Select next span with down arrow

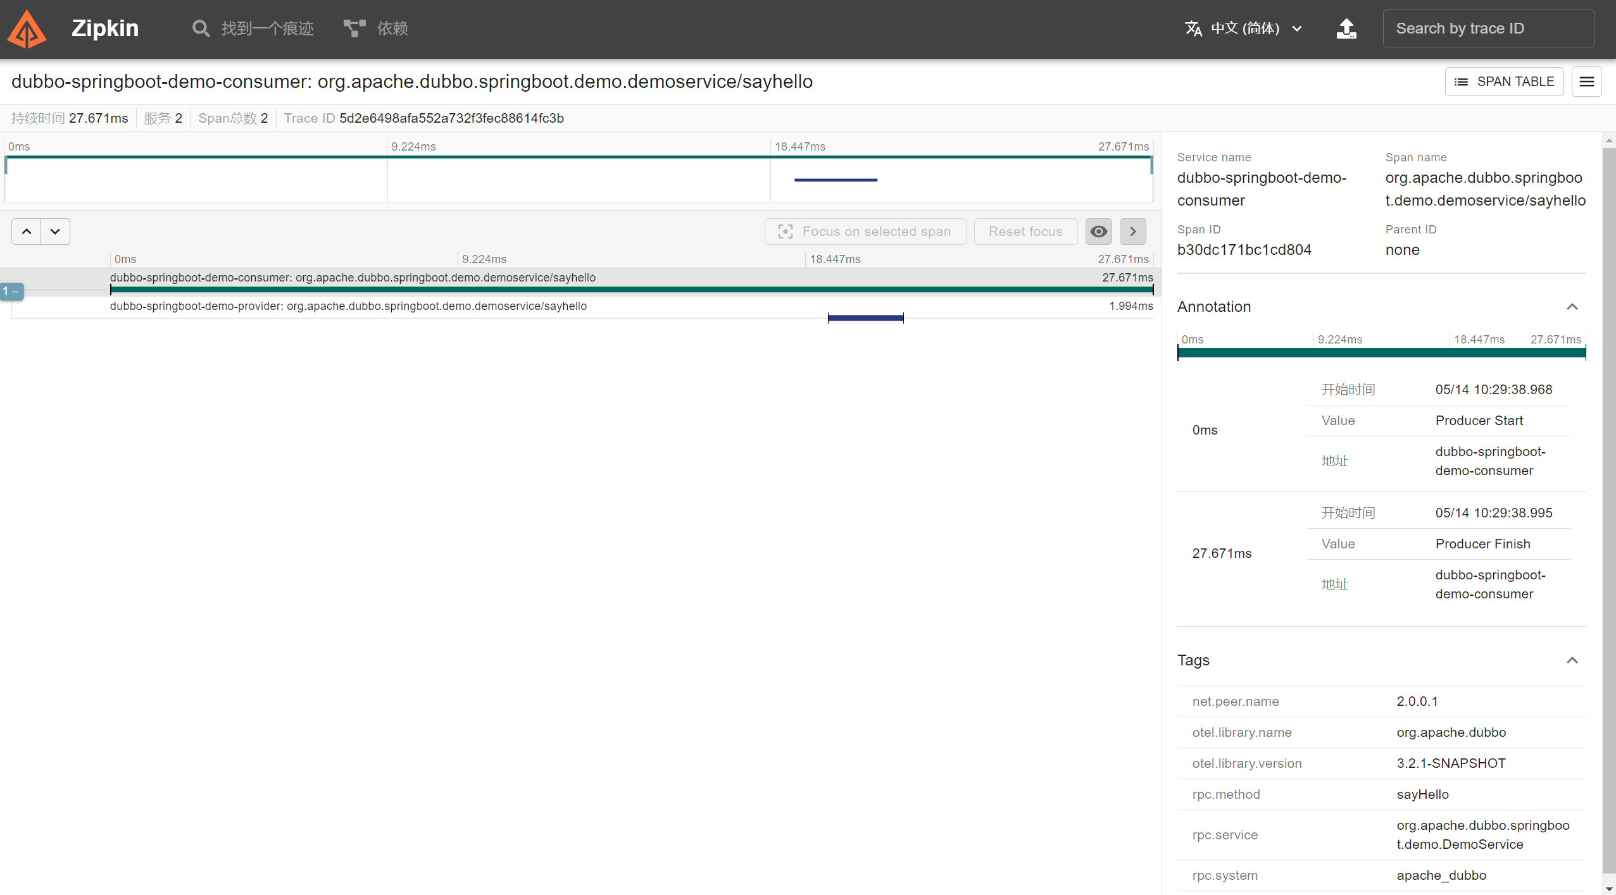point(55,231)
